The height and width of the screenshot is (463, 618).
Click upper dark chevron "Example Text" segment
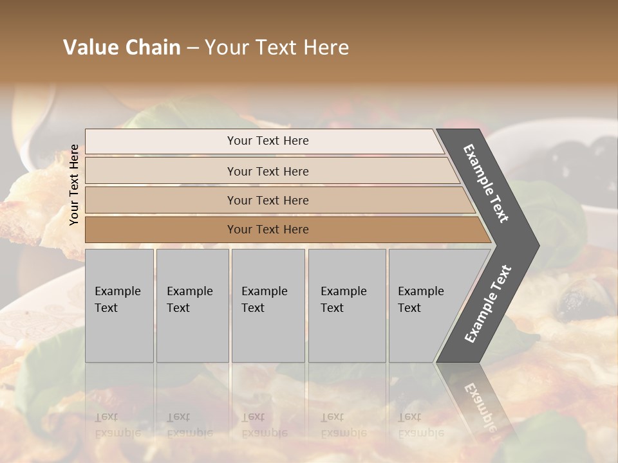click(x=487, y=183)
